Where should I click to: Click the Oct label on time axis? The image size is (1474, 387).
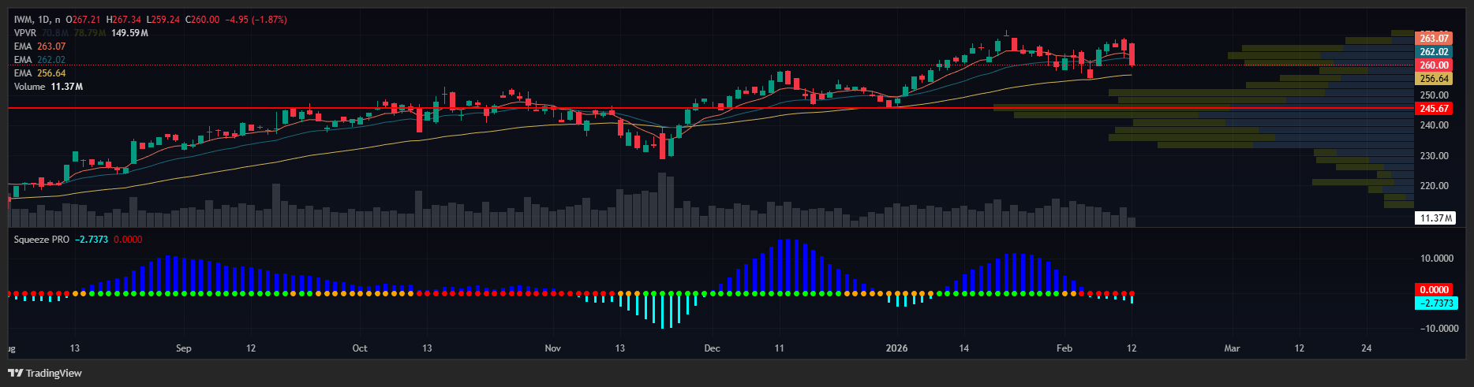point(360,348)
